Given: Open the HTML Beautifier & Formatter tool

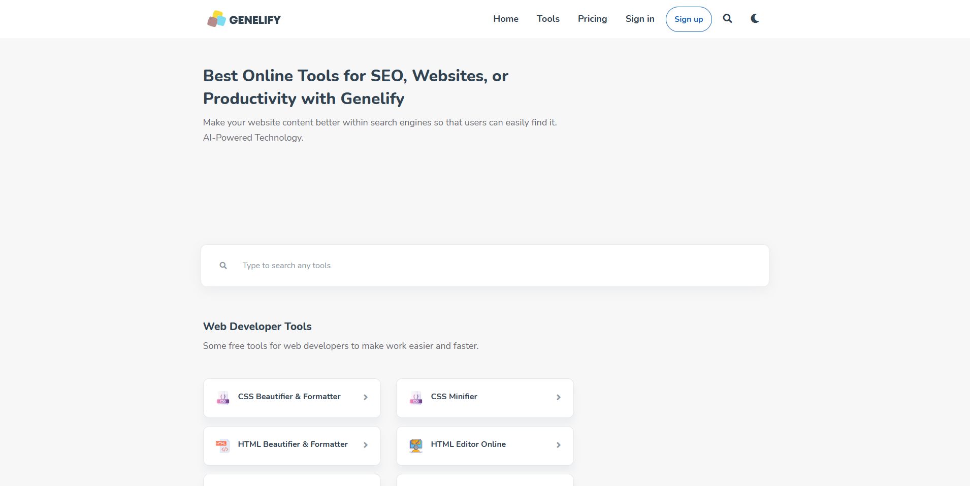Looking at the screenshot, I should [x=292, y=444].
